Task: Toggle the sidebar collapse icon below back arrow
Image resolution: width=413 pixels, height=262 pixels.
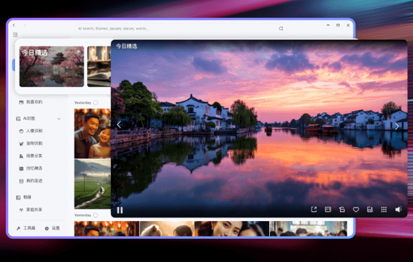Action: pos(15,35)
